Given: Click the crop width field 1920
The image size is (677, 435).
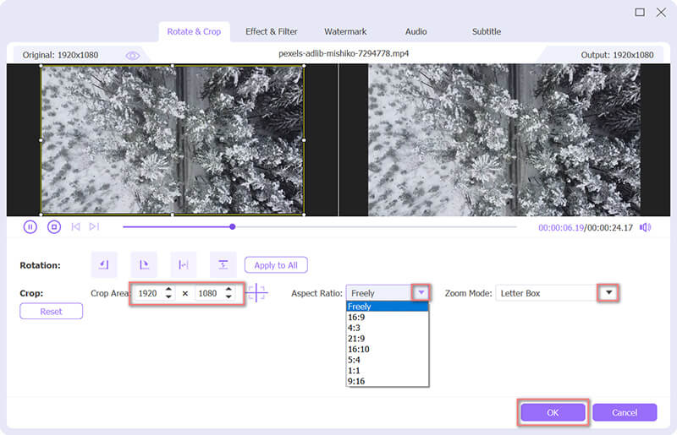Looking at the screenshot, I should tap(149, 293).
